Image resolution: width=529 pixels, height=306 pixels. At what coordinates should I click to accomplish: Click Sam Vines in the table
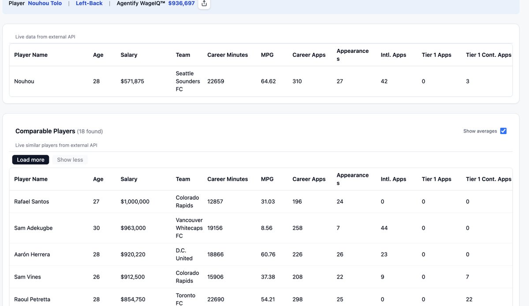click(27, 277)
